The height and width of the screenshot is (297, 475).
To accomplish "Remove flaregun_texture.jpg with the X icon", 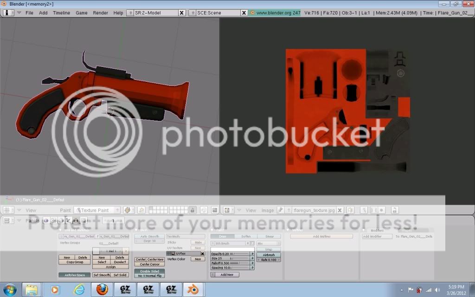I will pyautogui.click(x=340, y=210).
